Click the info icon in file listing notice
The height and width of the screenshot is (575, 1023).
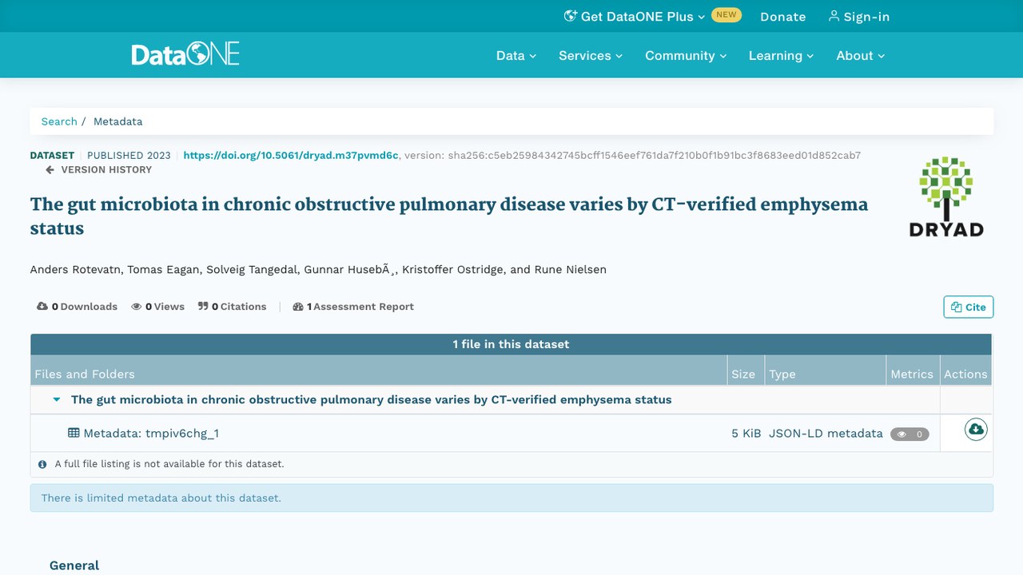click(x=42, y=464)
